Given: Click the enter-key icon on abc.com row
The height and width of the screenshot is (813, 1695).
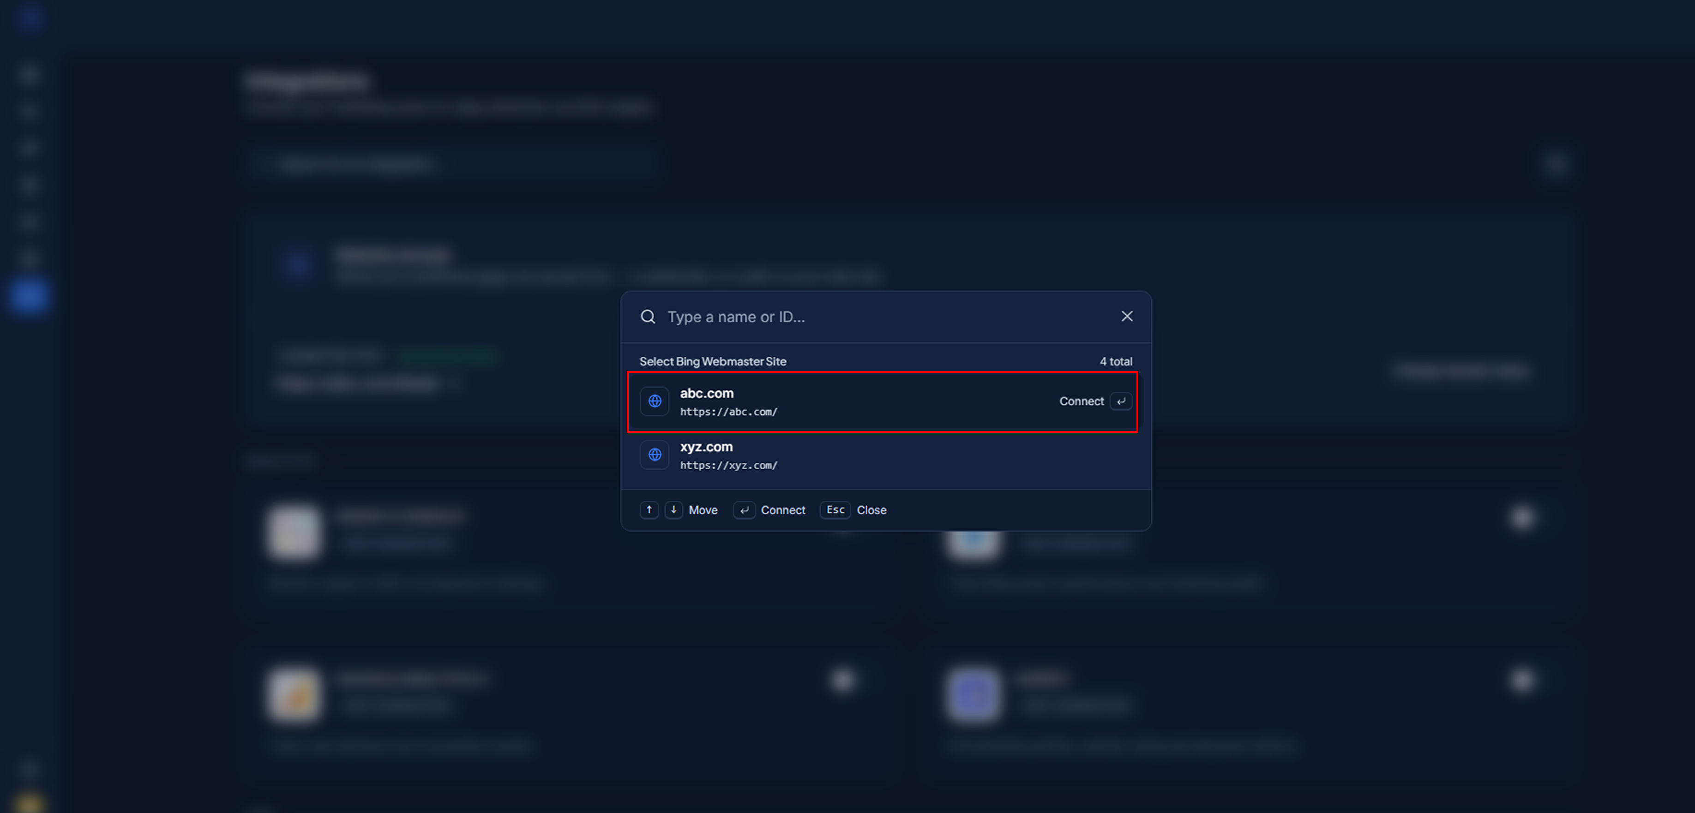Looking at the screenshot, I should click(x=1121, y=401).
